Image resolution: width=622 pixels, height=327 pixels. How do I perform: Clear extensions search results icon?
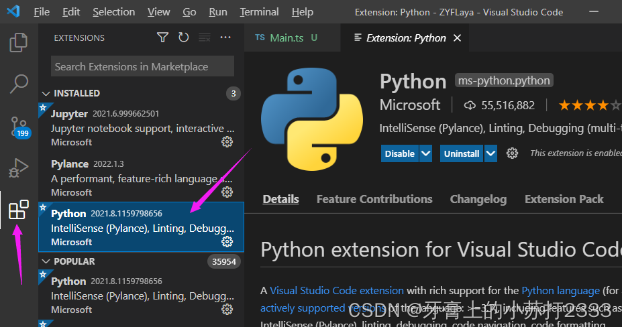(x=205, y=38)
